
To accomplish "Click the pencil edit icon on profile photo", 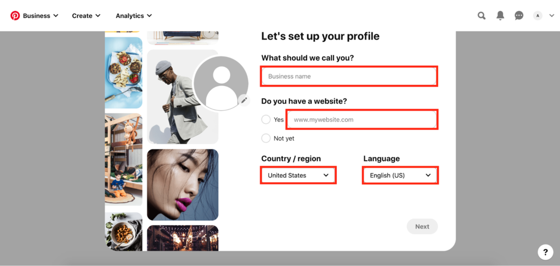I will [x=244, y=100].
